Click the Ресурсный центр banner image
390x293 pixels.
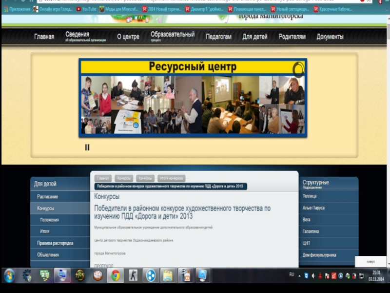[x=193, y=98]
